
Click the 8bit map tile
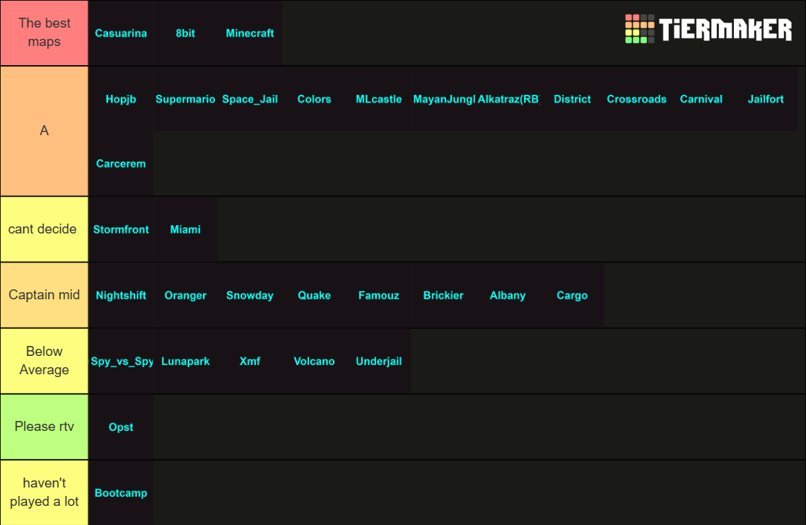[x=185, y=33]
